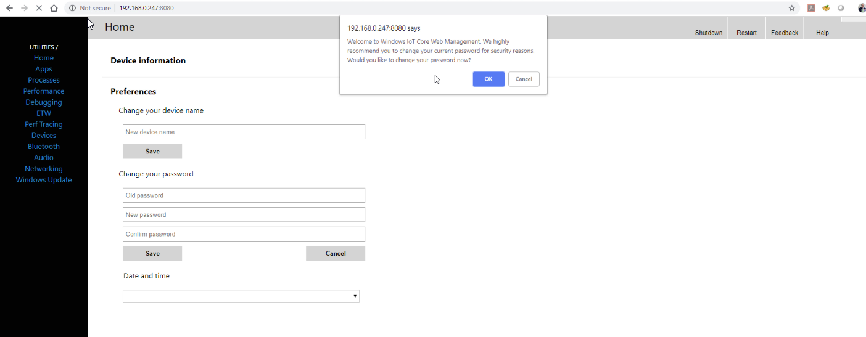
Task: Expand the Date and time dropdown
Action: pos(241,296)
